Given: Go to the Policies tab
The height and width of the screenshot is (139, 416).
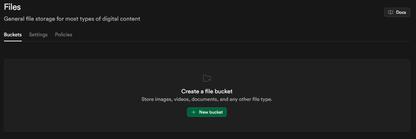Looking at the screenshot, I should 64,35.
